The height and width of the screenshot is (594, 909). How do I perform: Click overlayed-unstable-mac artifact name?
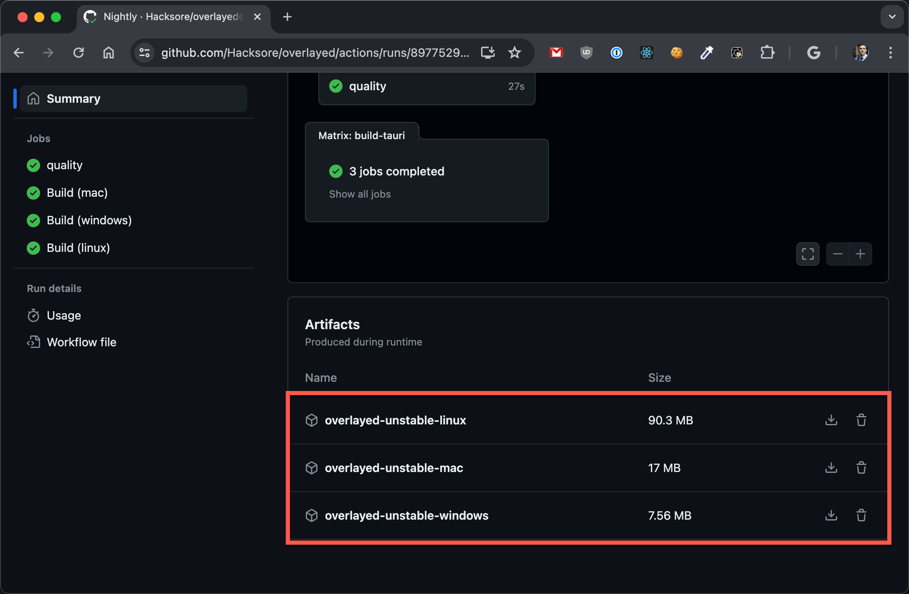[x=394, y=468]
